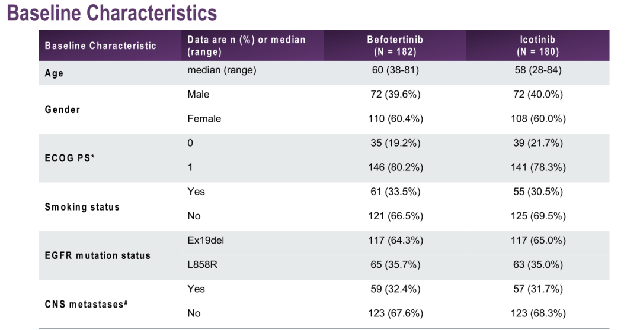The height and width of the screenshot is (330, 640).
Task: Click the 125 (69.5%) non-smoker Icotinib value
Action: (x=537, y=216)
